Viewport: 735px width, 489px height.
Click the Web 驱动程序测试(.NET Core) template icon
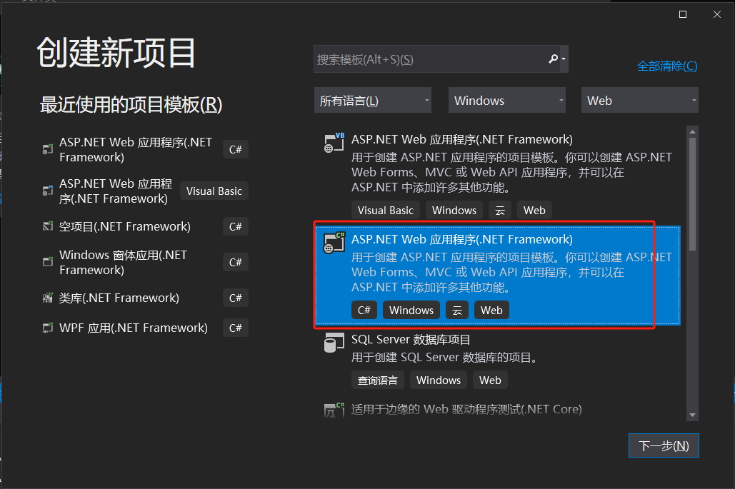coord(334,409)
